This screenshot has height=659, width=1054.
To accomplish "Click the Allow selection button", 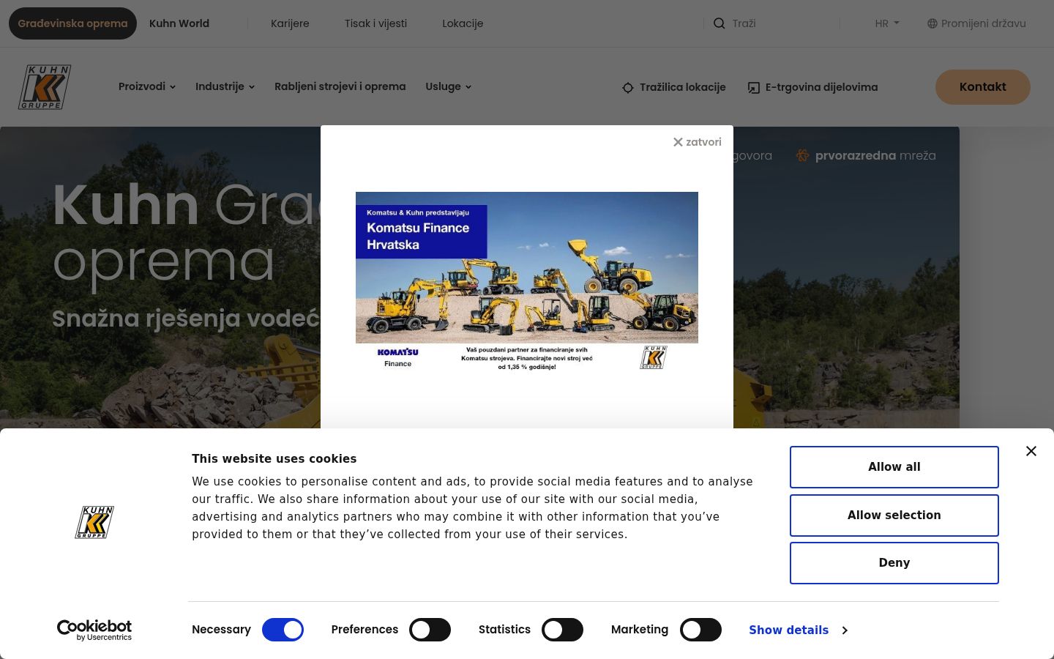I will tap(894, 515).
